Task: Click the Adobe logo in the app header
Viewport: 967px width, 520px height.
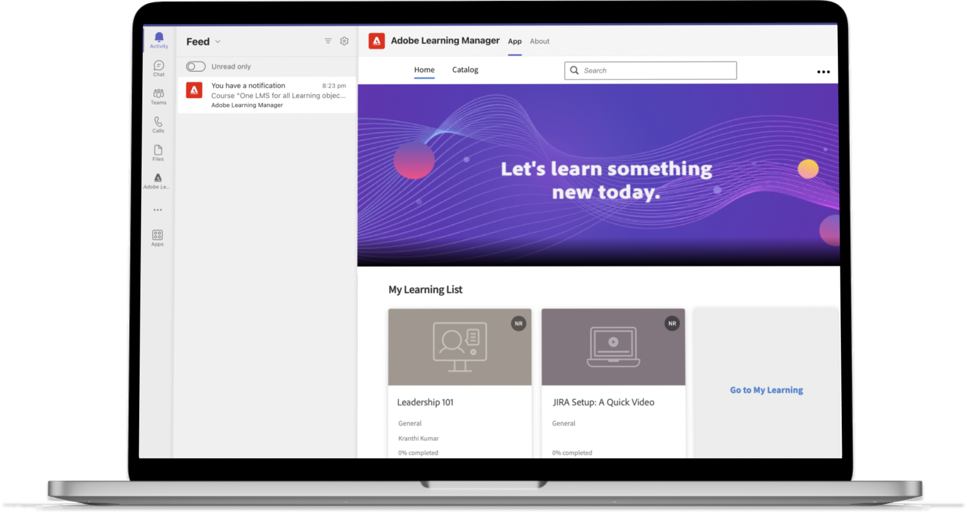Action: pyautogui.click(x=377, y=40)
